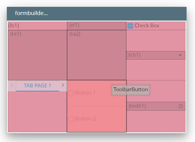Select the Button 1 radio option
The height and width of the screenshot is (142, 195).
(71, 93)
